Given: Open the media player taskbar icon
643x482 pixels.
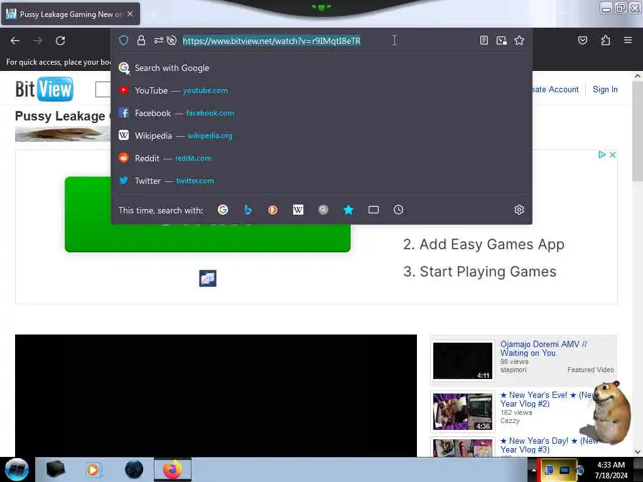Looking at the screenshot, I should pyautogui.click(x=93, y=469).
